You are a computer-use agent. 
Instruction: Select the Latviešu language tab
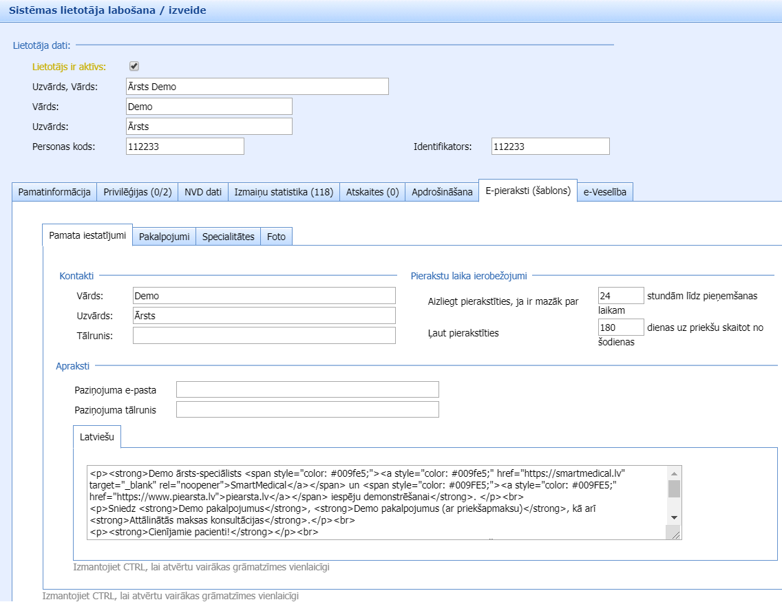point(97,437)
